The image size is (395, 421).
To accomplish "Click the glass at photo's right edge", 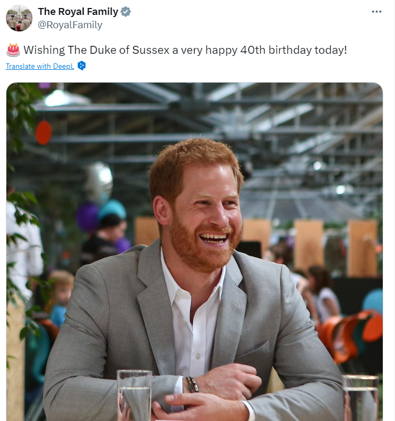I will [361, 396].
